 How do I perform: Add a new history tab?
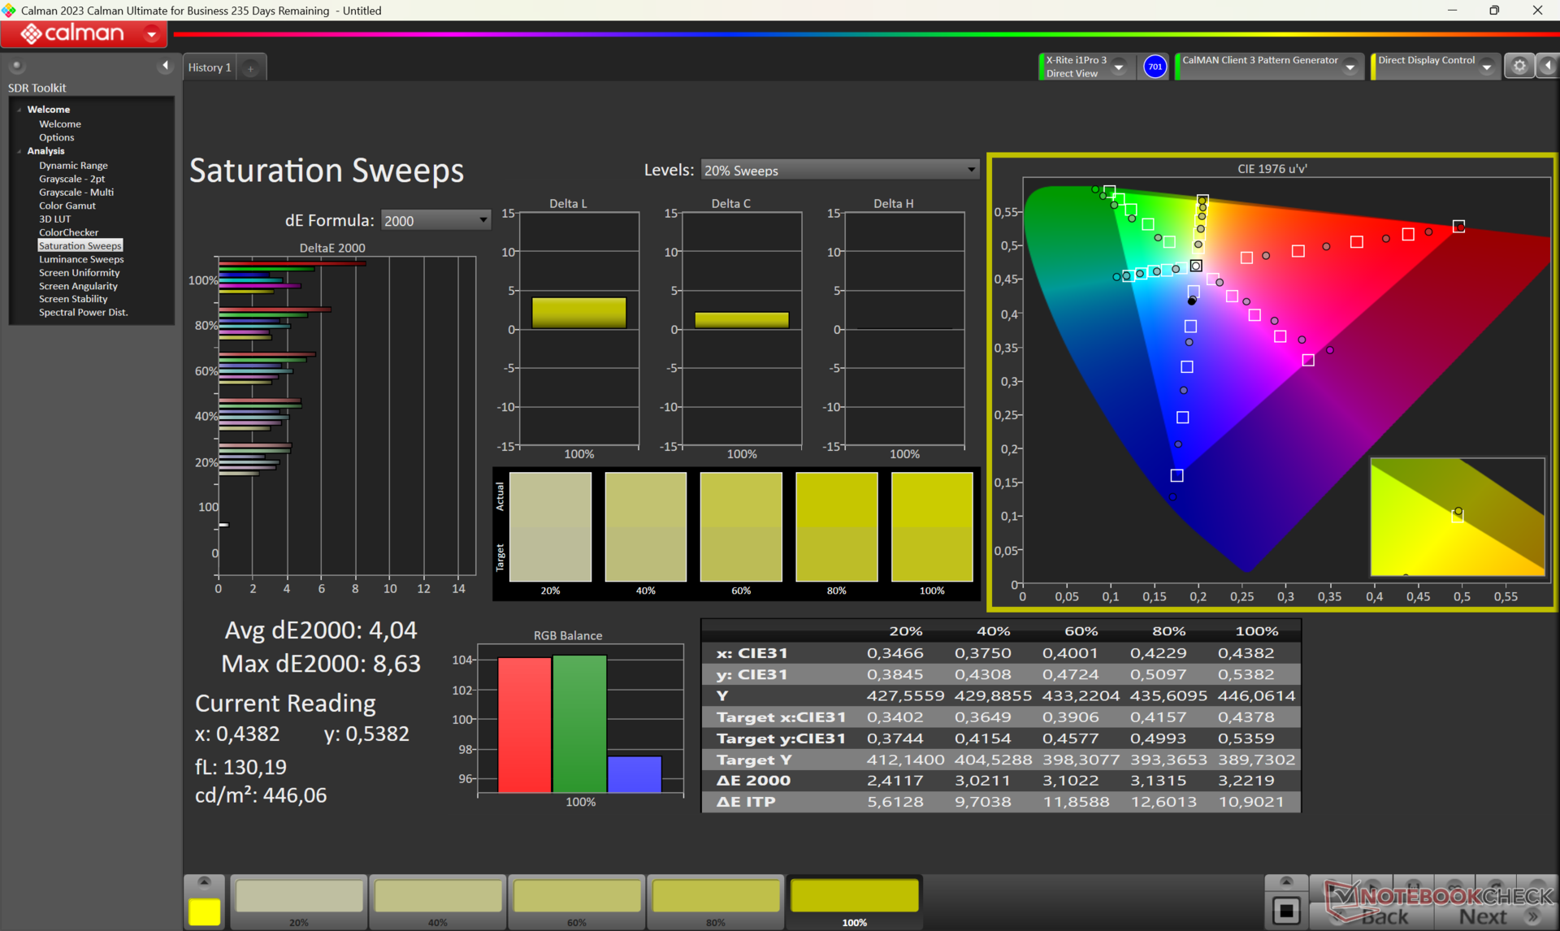tap(251, 68)
